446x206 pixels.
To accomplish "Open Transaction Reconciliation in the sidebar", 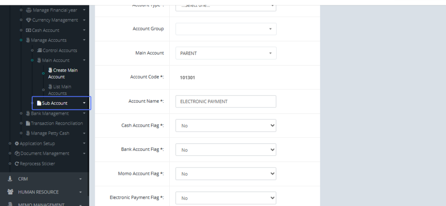I will click(x=56, y=123).
